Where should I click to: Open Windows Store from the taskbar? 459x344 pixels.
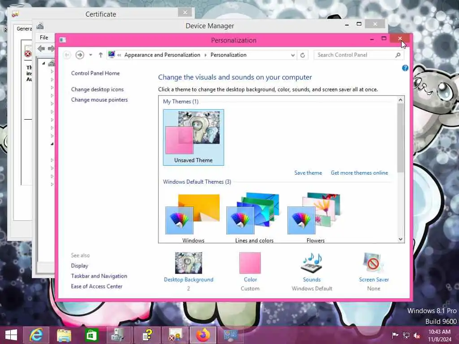coord(91,335)
